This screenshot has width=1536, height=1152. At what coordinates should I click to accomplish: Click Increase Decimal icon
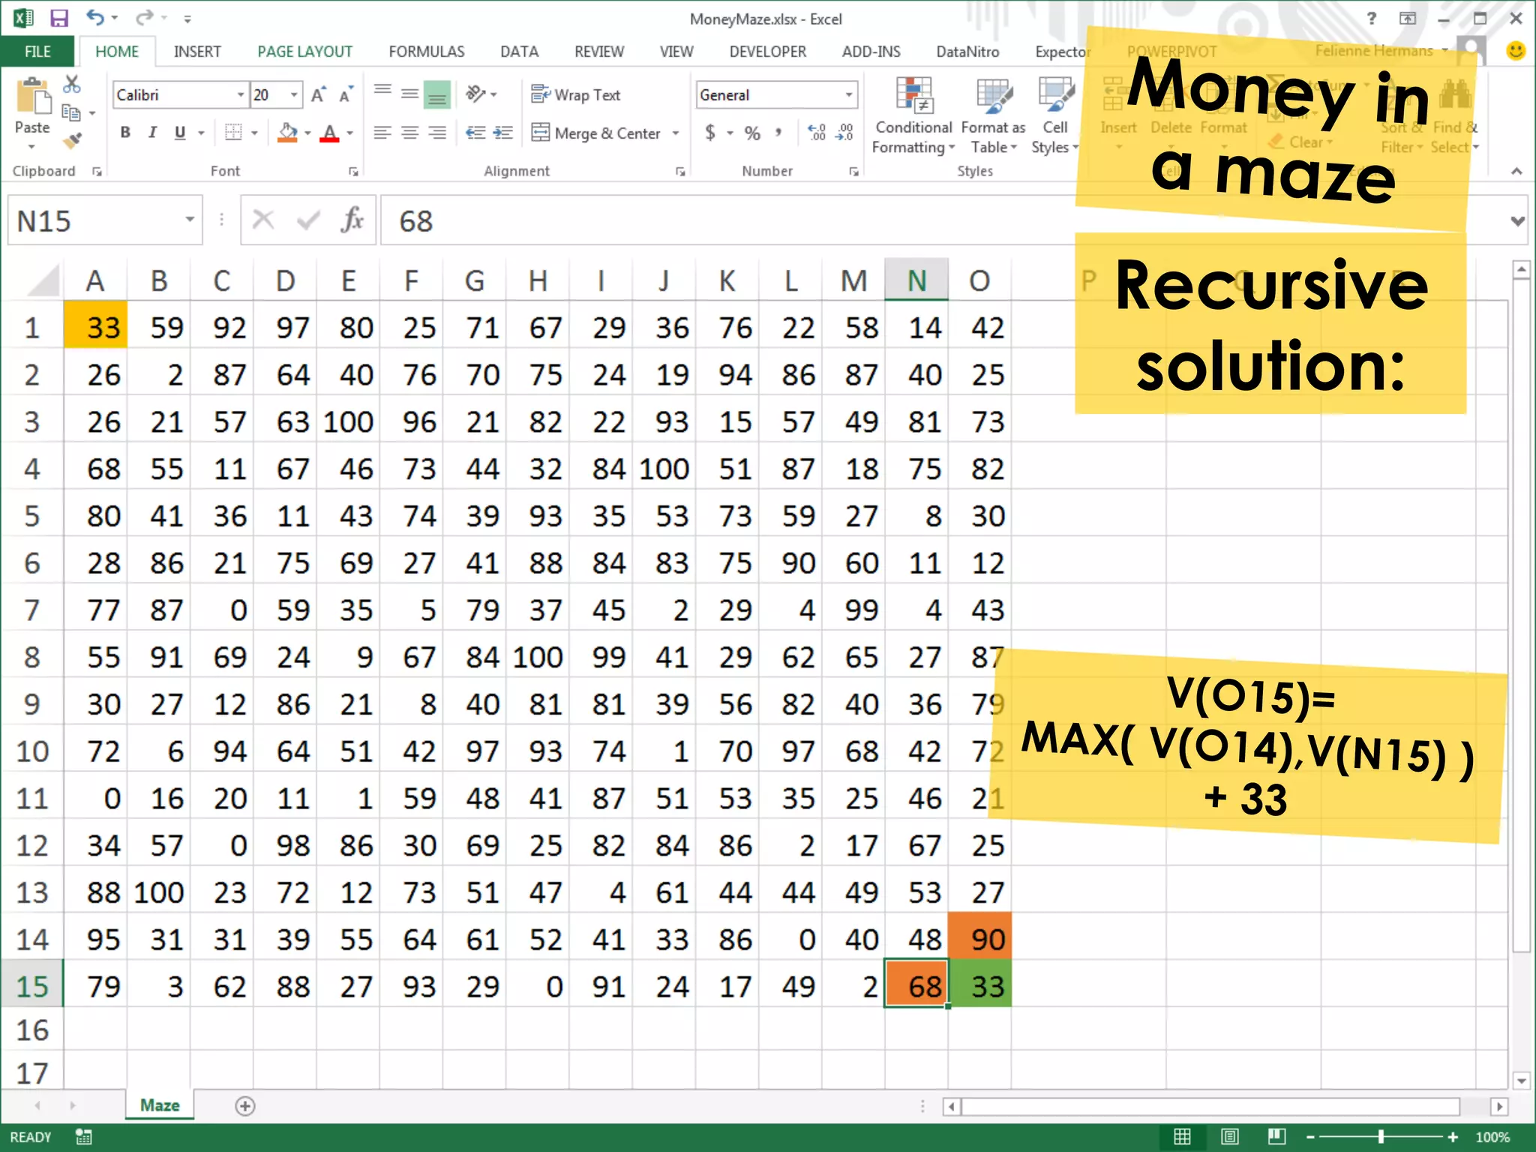pyautogui.click(x=817, y=133)
